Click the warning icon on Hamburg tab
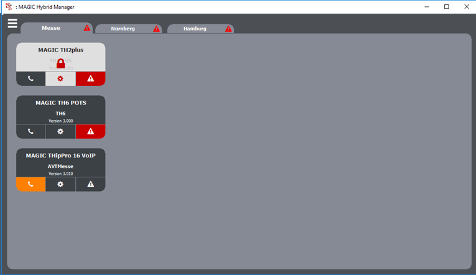Image resolution: width=476 pixels, height=275 pixels. [x=228, y=29]
